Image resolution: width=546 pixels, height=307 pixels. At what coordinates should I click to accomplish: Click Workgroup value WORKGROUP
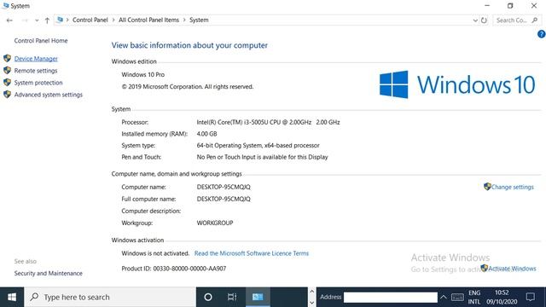[215, 223]
